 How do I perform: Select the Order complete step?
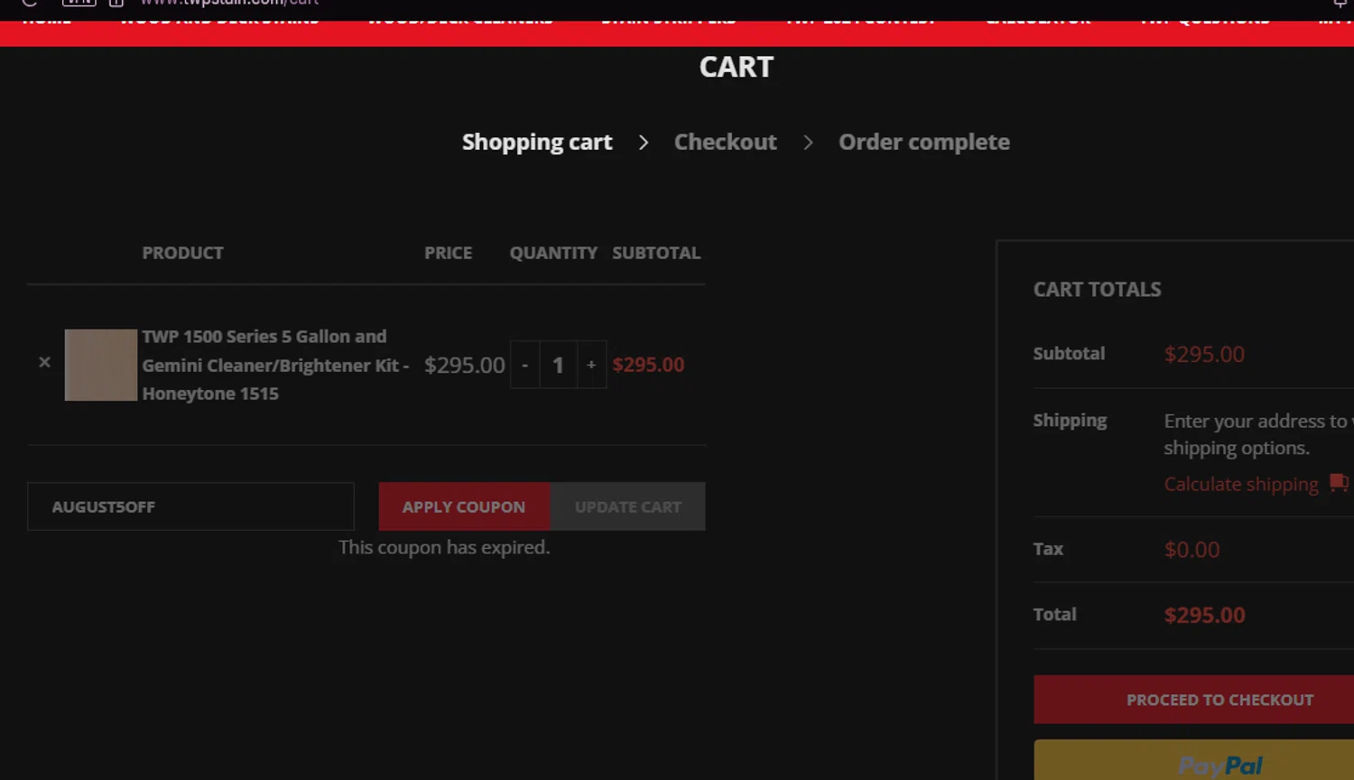point(924,143)
